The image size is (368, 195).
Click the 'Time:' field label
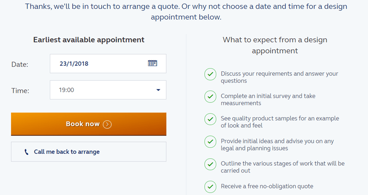[x=20, y=91]
